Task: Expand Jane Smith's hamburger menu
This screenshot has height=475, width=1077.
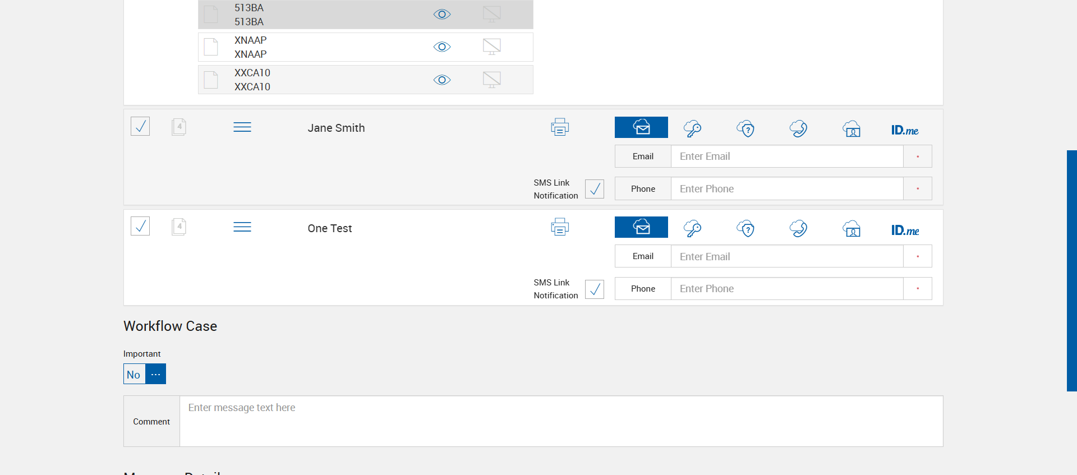Action: (x=242, y=127)
